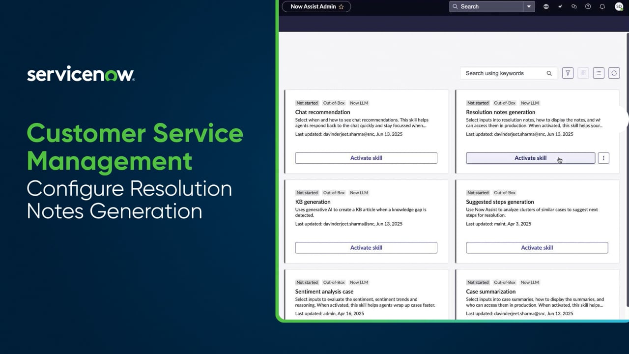Open the feedback chat icon
The image size is (629, 354).
574,6
